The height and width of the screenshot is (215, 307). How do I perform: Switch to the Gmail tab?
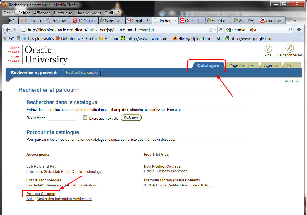click(138, 21)
